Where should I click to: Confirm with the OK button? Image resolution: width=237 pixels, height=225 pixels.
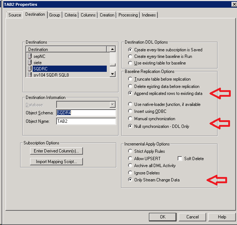(163, 217)
